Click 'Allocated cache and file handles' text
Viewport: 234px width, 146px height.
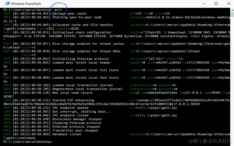tap(82, 25)
